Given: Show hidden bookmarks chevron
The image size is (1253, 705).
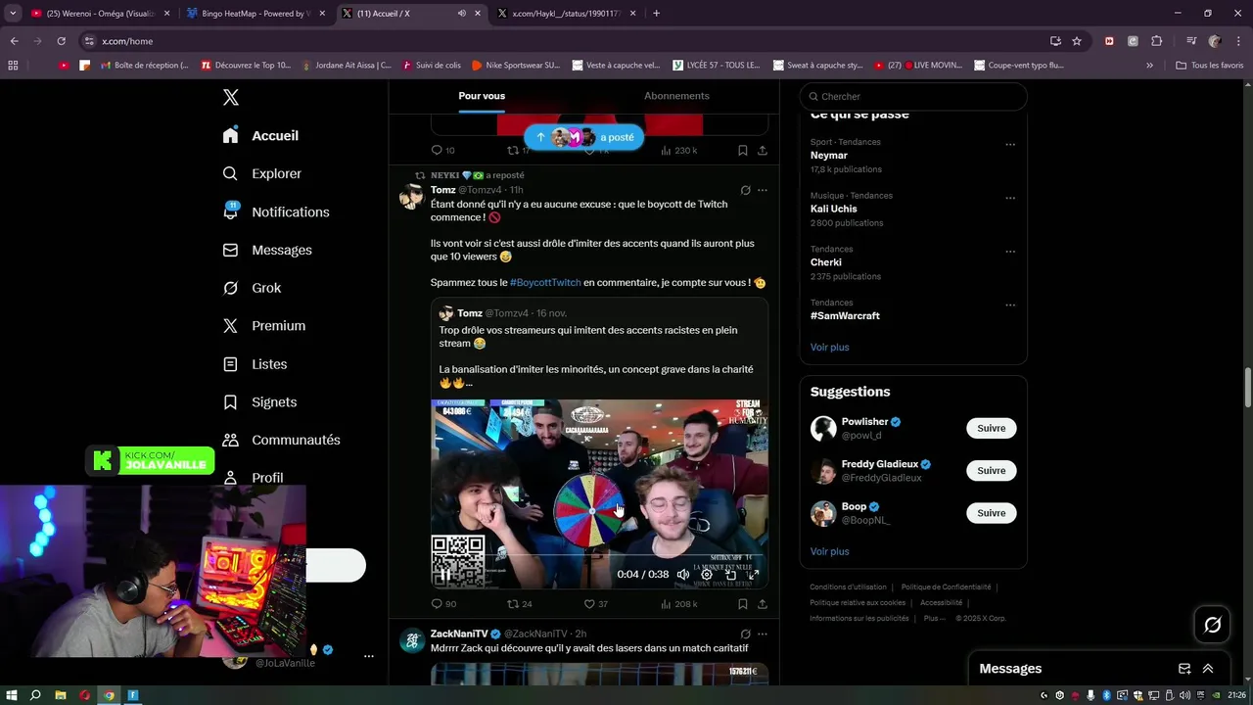Looking at the screenshot, I should tap(1149, 66).
